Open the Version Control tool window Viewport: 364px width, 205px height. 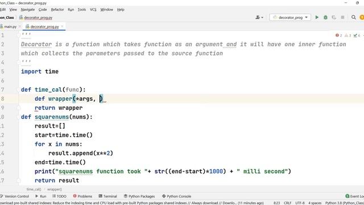tap(15, 196)
